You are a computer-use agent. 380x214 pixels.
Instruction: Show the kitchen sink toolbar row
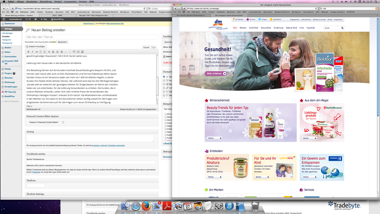(82, 52)
